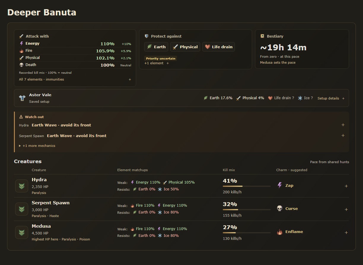Click the Deeper Banuta page heading

tap(42, 12)
